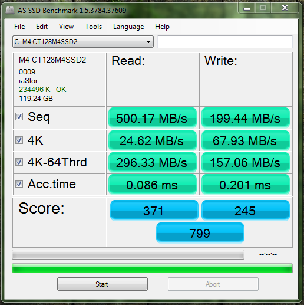Uncheck the Seq test checkbox
The height and width of the screenshot is (305, 304).
coord(19,116)
